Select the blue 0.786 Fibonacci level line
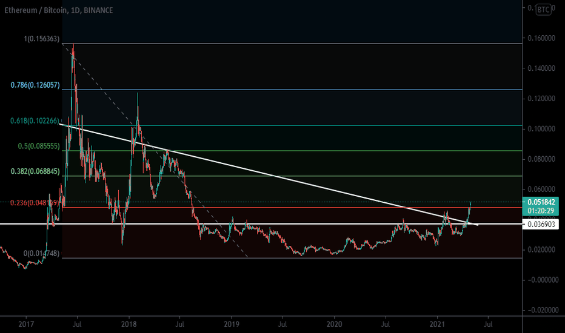Screen dimensions: 565x333 pyautogui.click(x=292, y=90)
